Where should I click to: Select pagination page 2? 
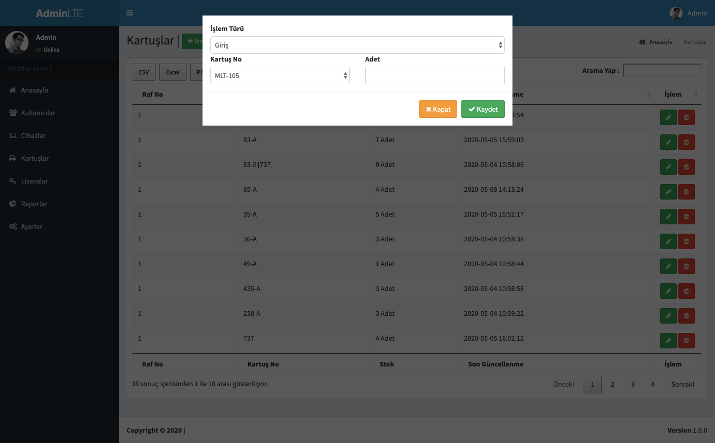pyautogui.click(x=613, y=384)
